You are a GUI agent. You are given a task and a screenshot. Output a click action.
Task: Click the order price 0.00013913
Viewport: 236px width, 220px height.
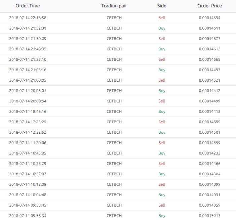pos(209,216)
